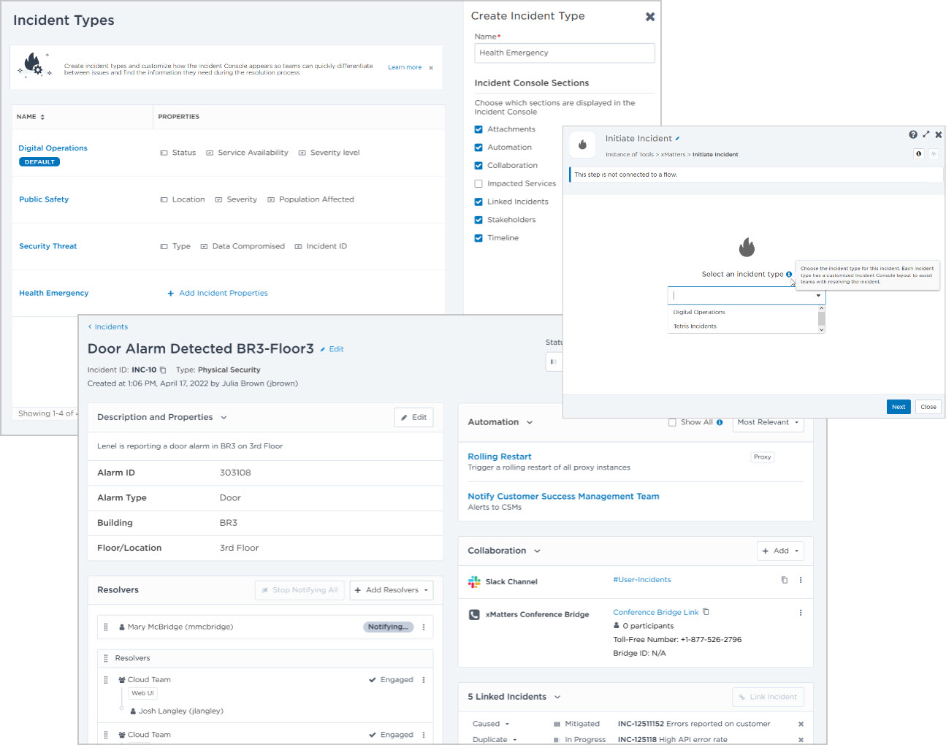
Task: Open help in Initiate Incident dialog
Action: (913, 134)
